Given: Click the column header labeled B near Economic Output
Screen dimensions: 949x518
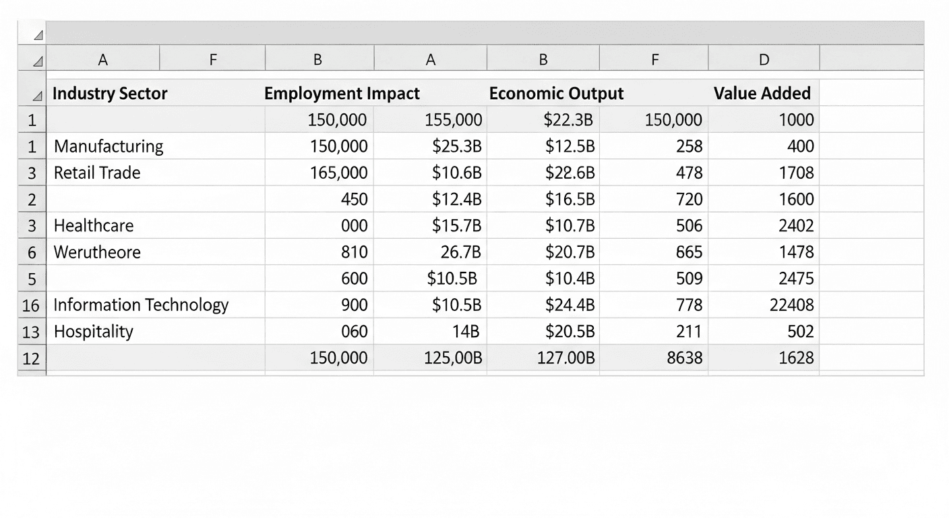Looking at the screenshot, I should (543, 59).
